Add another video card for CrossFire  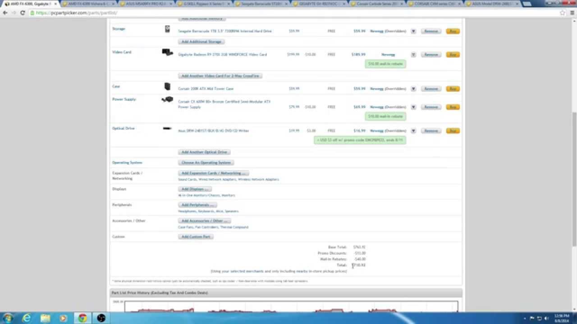[220, 76]
